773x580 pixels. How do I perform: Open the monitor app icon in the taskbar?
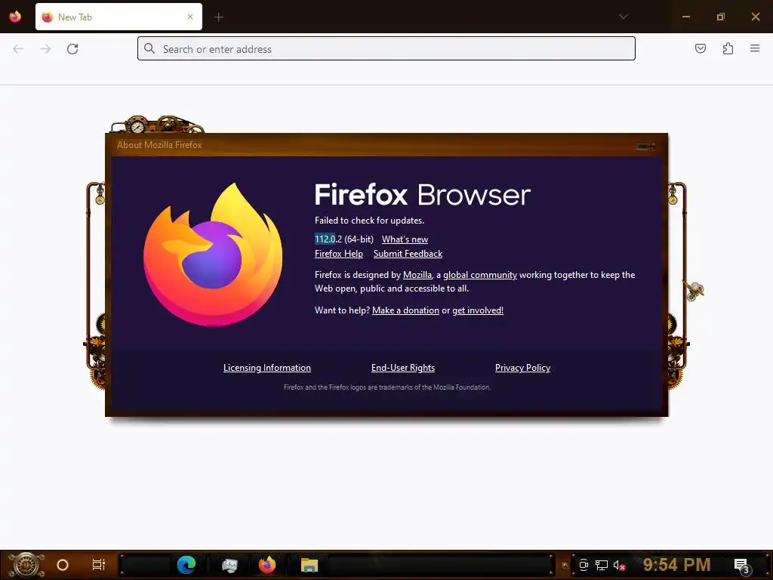[x=229, y=565]
